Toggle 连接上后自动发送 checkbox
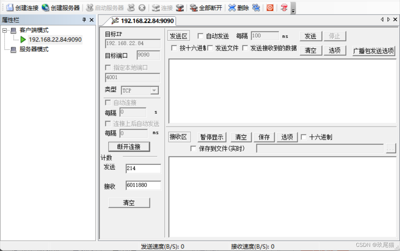The width and height of the screenshot is (400, 251). (x=108, y=124)
